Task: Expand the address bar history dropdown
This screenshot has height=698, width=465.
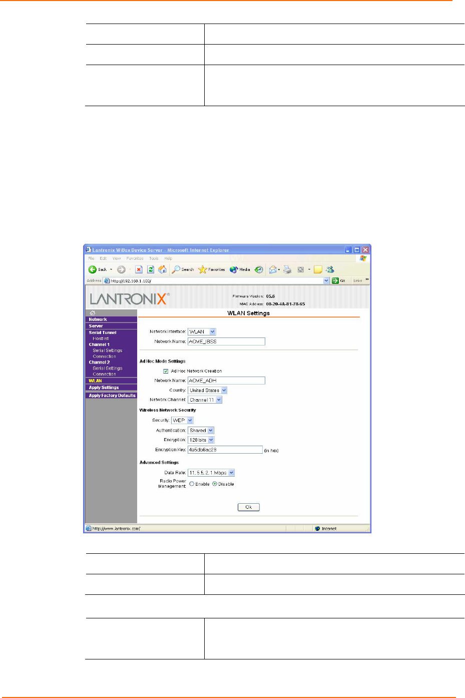Action: click(x=326, y=281)
